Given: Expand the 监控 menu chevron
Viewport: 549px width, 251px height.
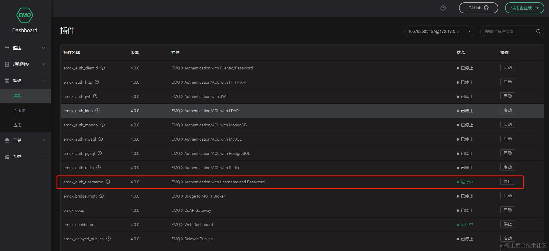Looking at the screenshot, I should (x=43, y=48).
